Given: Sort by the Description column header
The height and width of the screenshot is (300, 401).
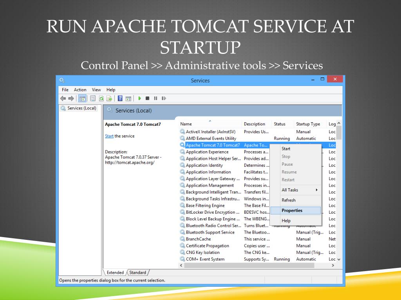Looking at the screenshot, I should tap(256, 124).
